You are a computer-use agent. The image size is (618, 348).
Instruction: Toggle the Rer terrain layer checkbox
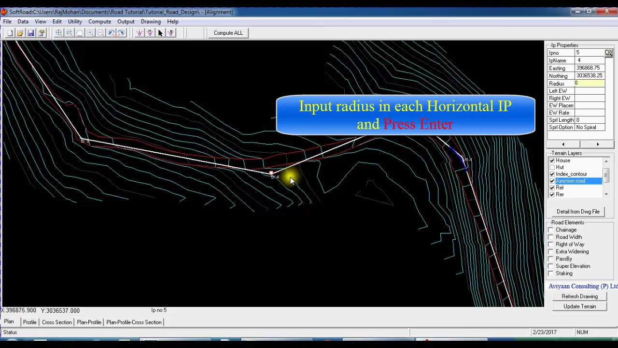pyautogui.click(x=552, y=194)
